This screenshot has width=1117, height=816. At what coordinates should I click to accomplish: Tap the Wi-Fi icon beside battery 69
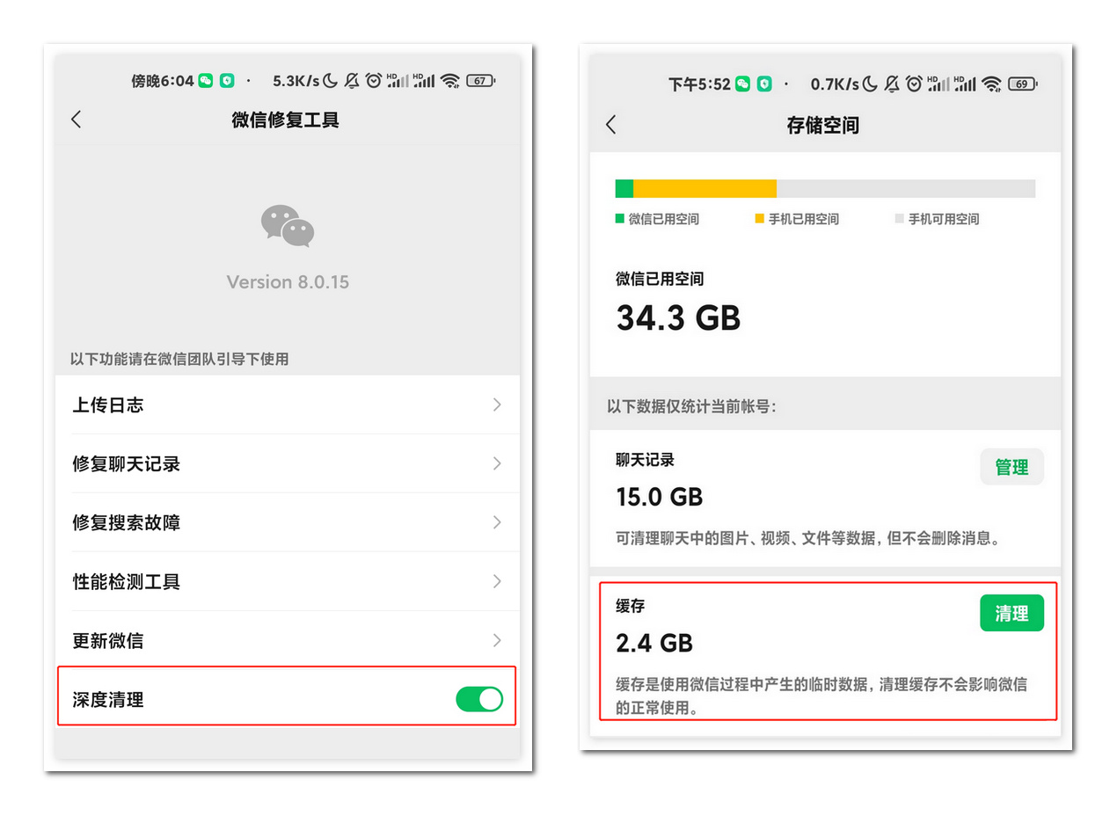coord(992,84)
